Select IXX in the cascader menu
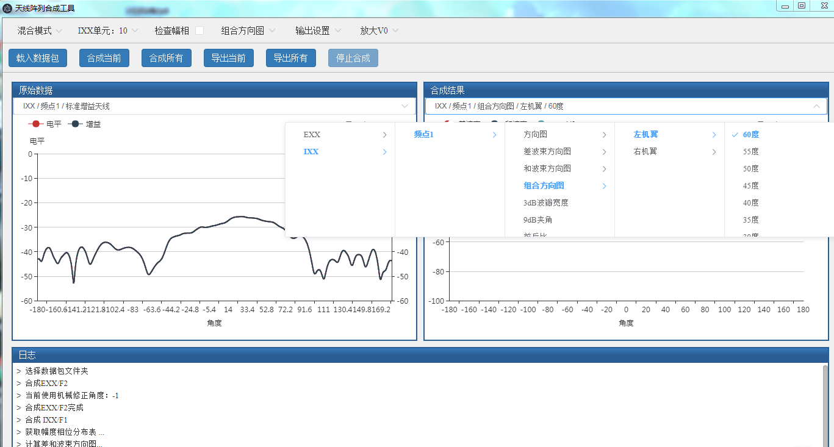 pos(340,152)
